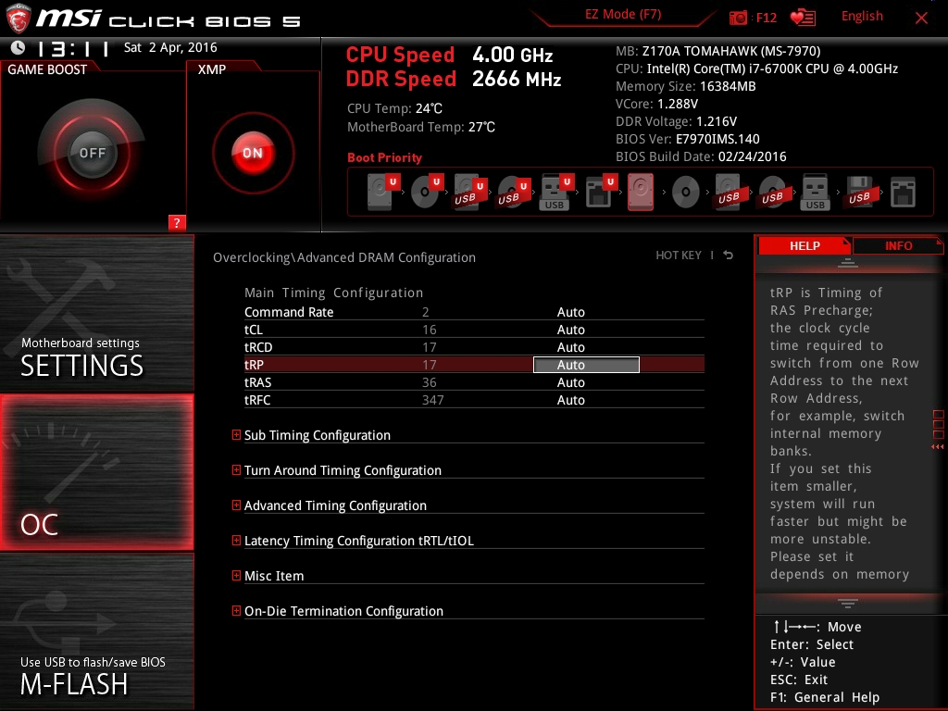948x711 pixels.
Task: Select legacy USB hard disk boot icon, no U badge
Action: click(x=729, y=193)
